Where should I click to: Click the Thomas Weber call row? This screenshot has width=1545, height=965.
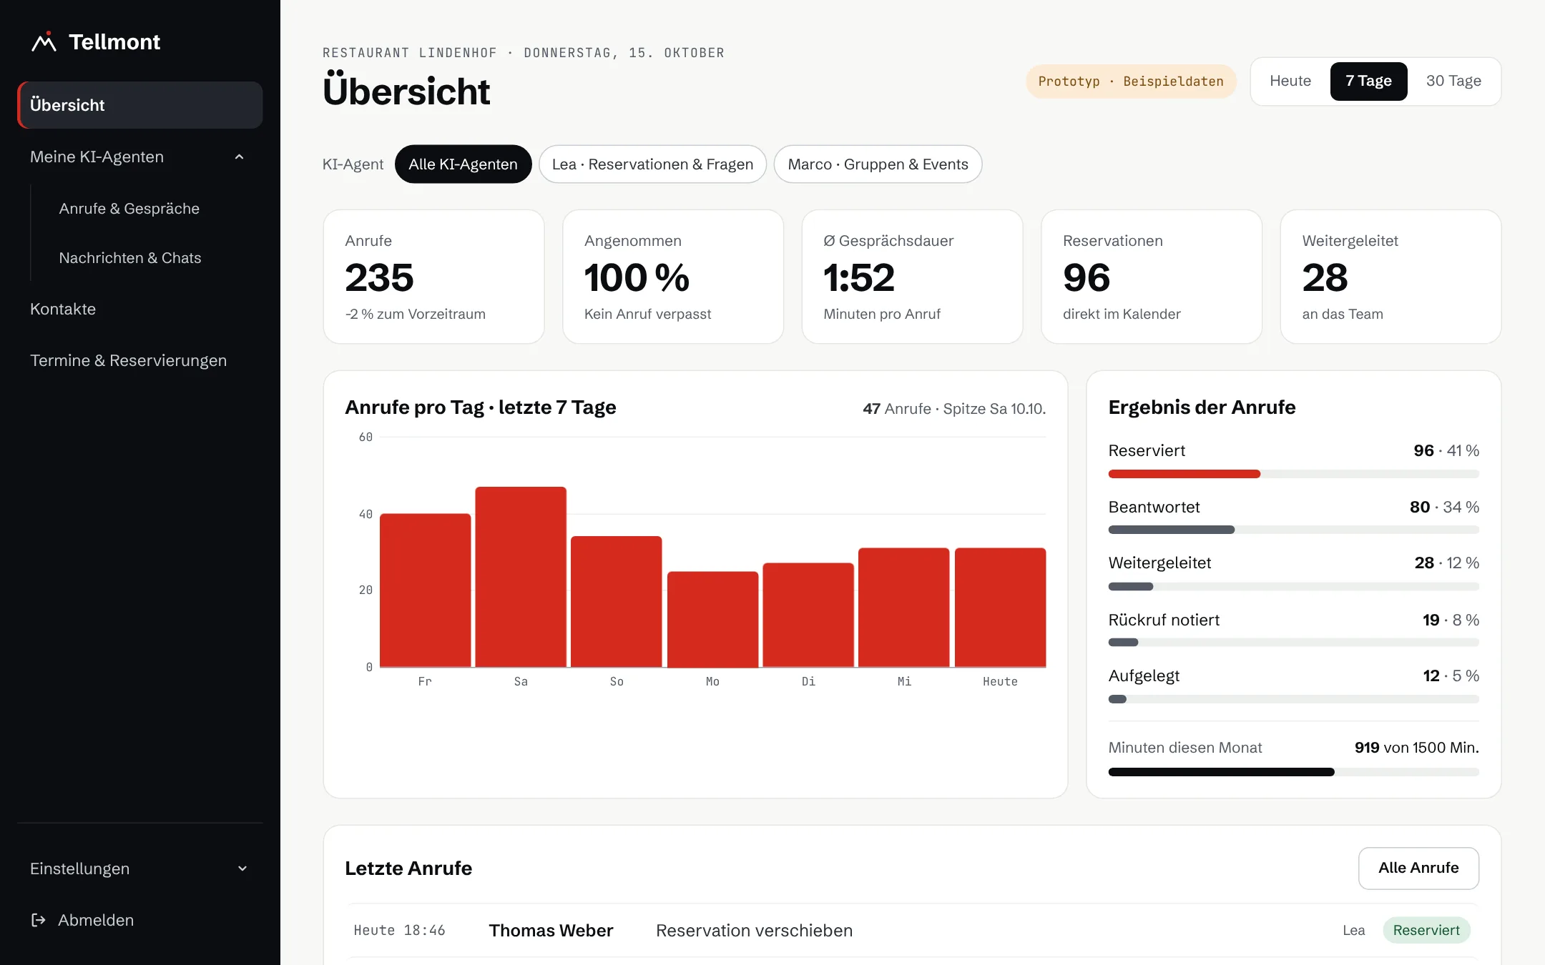pyautogui.click(x=912, y=930)
